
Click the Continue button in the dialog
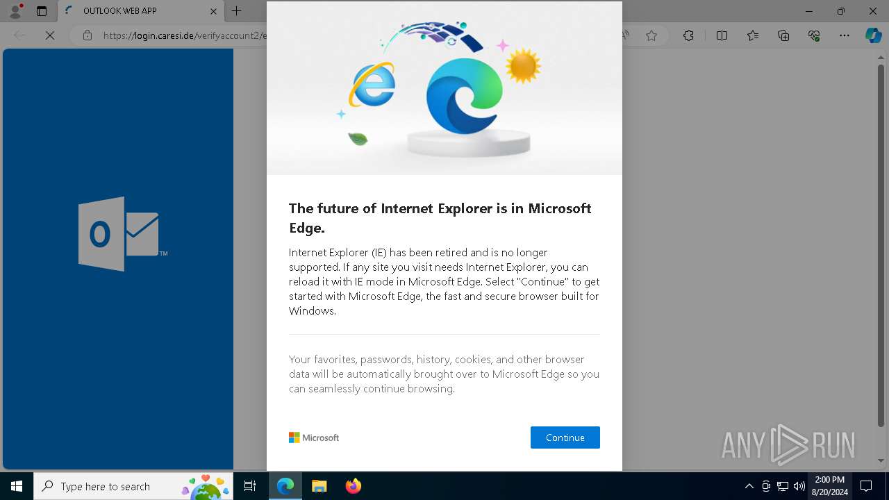(x=565, y=437)
